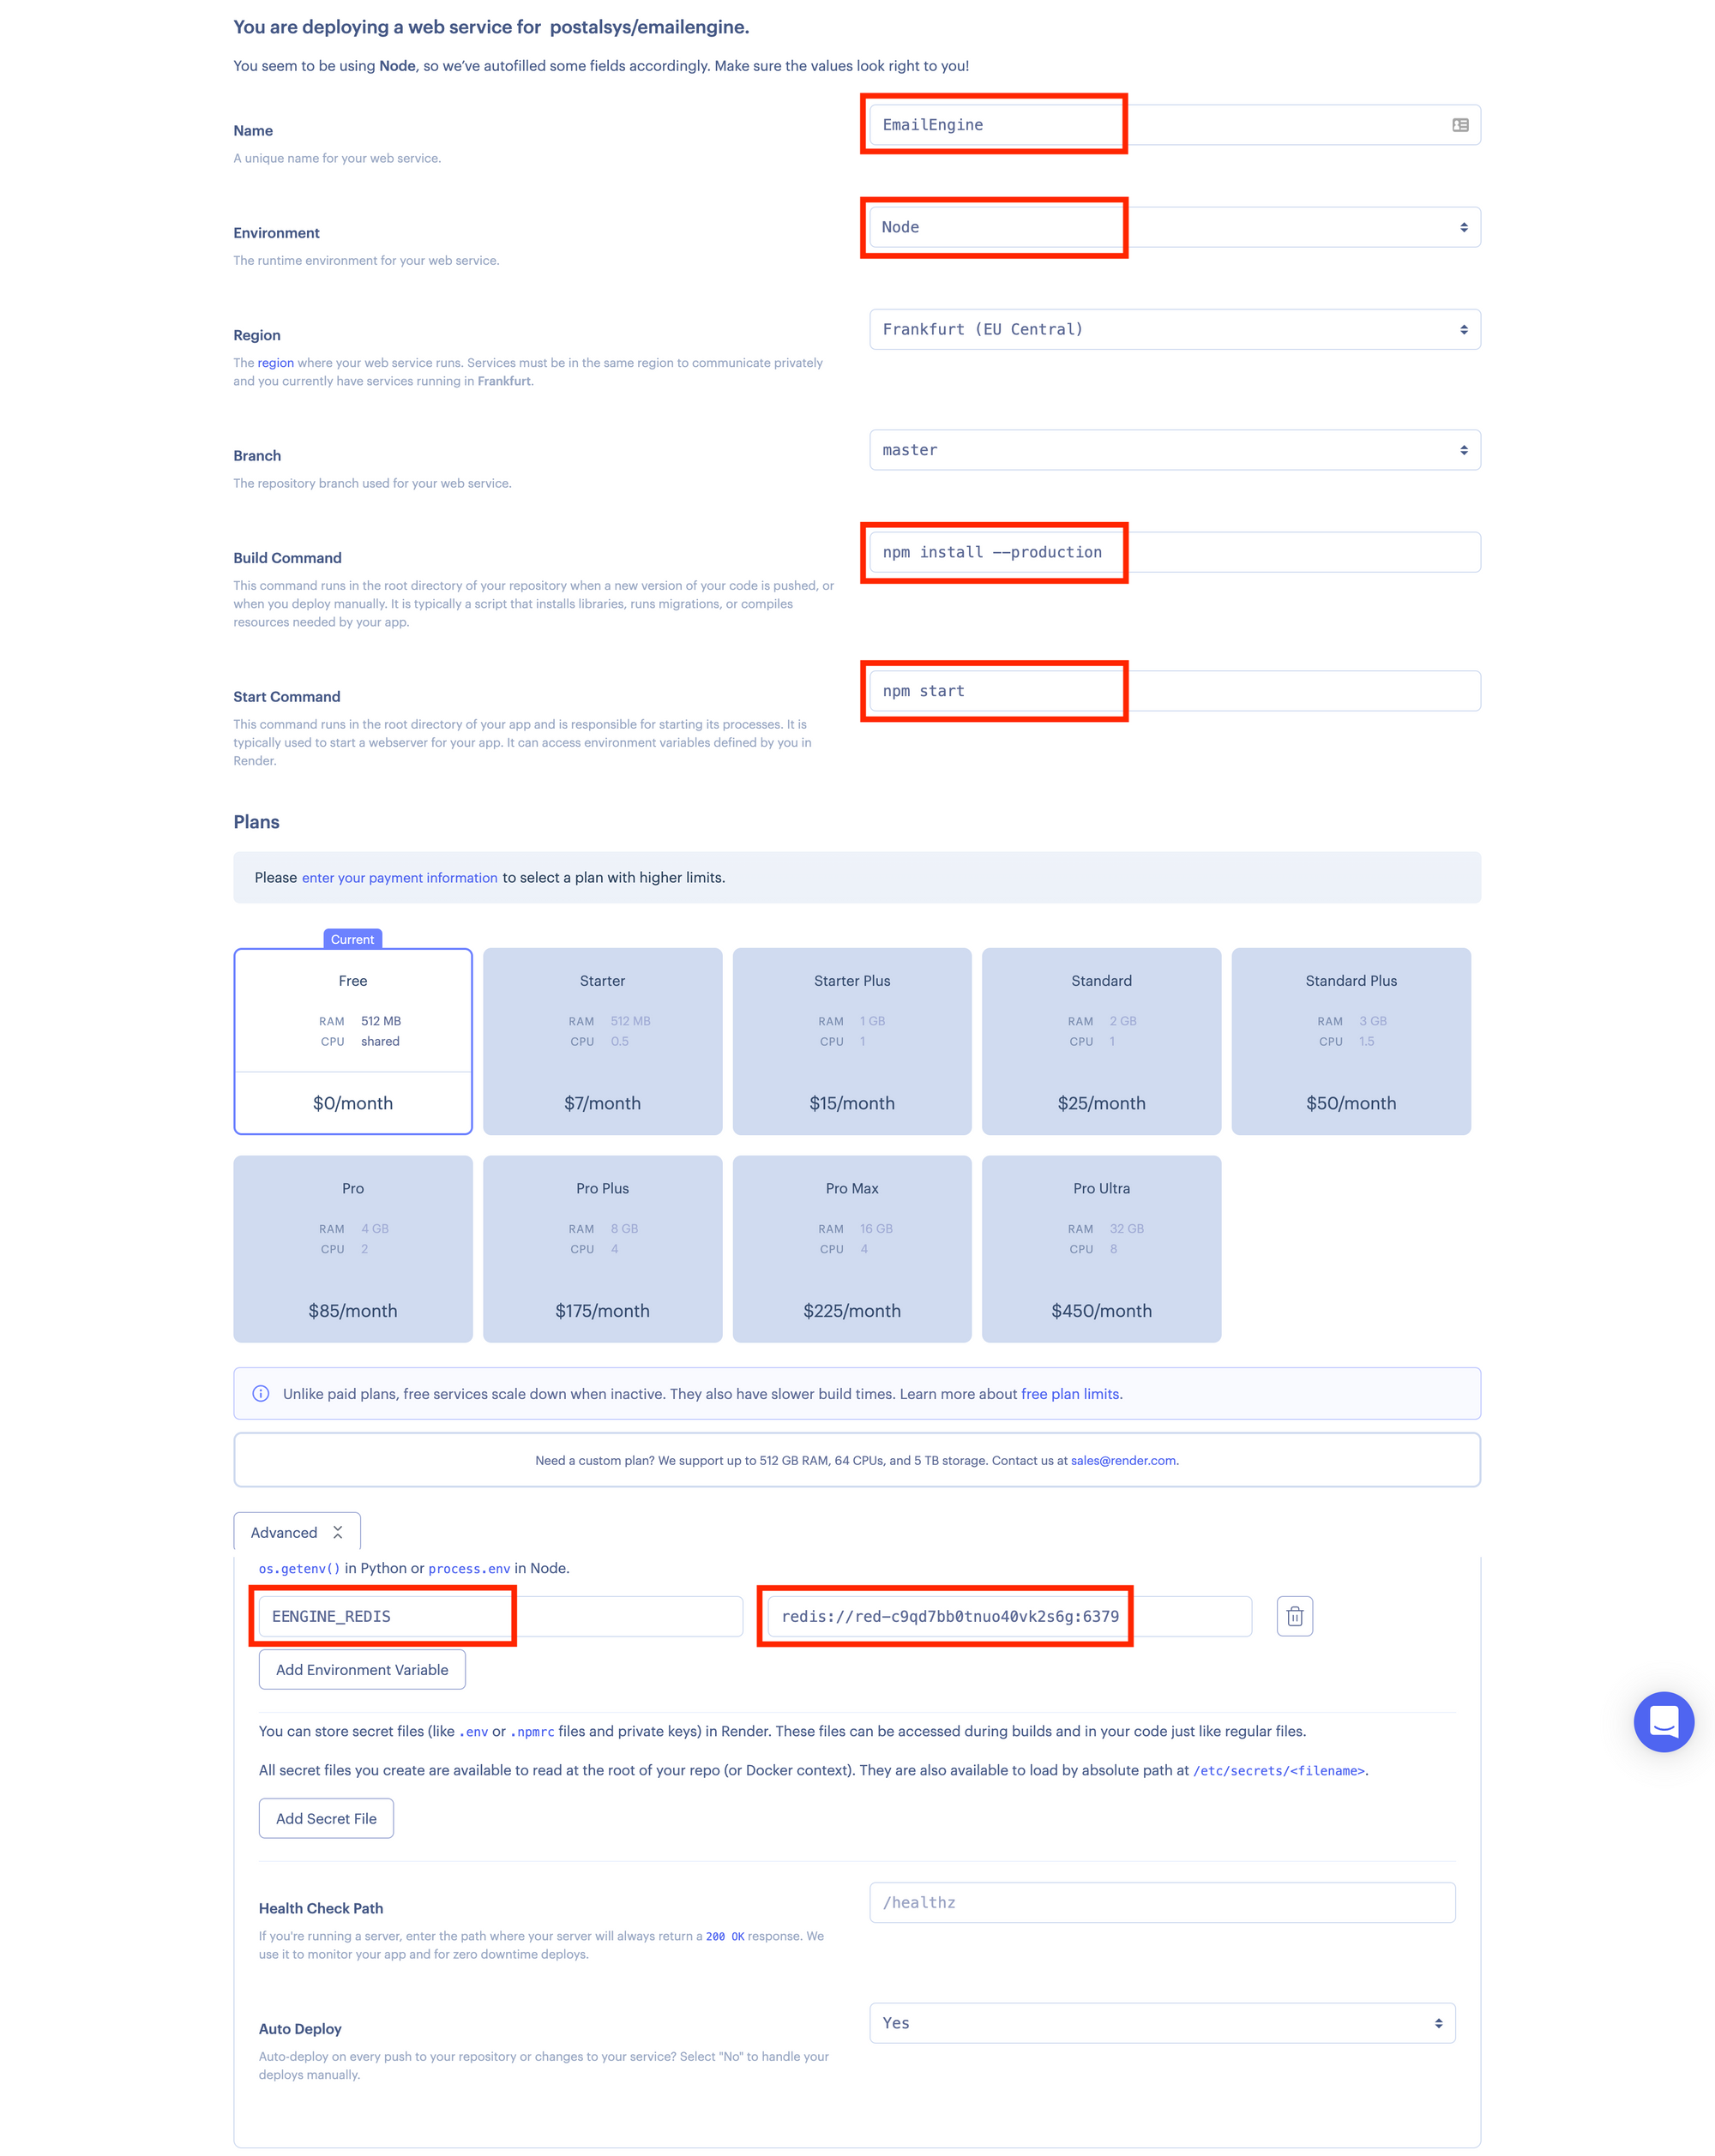Click the info icon beside free plan notice
The height and width of the screenshot is (2156, 1715).
tap(261, 1394)
